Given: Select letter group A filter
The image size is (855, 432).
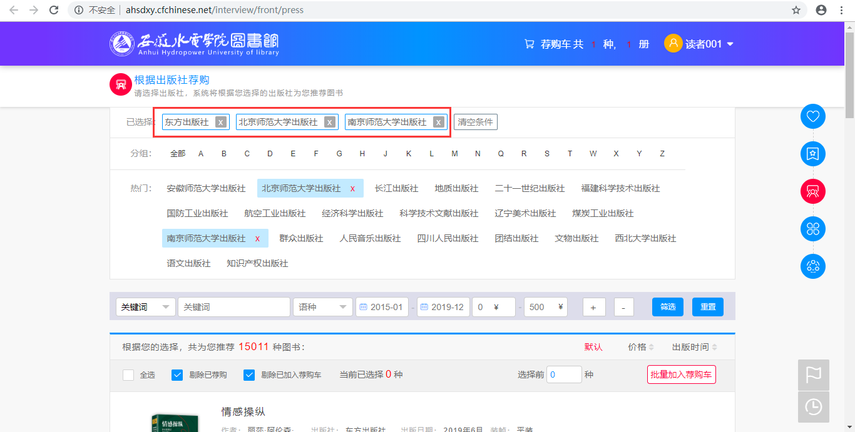Looking at the screenshot, I should pyautogui.click(x=201, y=154).
